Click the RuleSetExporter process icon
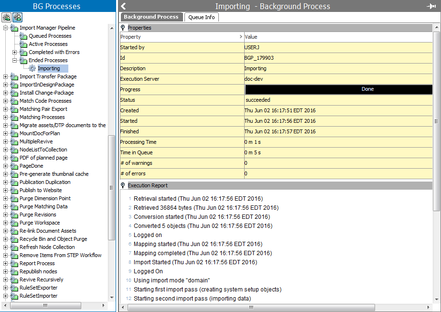The height and width of the screenshot is (312, 441). tap(14, 288)
